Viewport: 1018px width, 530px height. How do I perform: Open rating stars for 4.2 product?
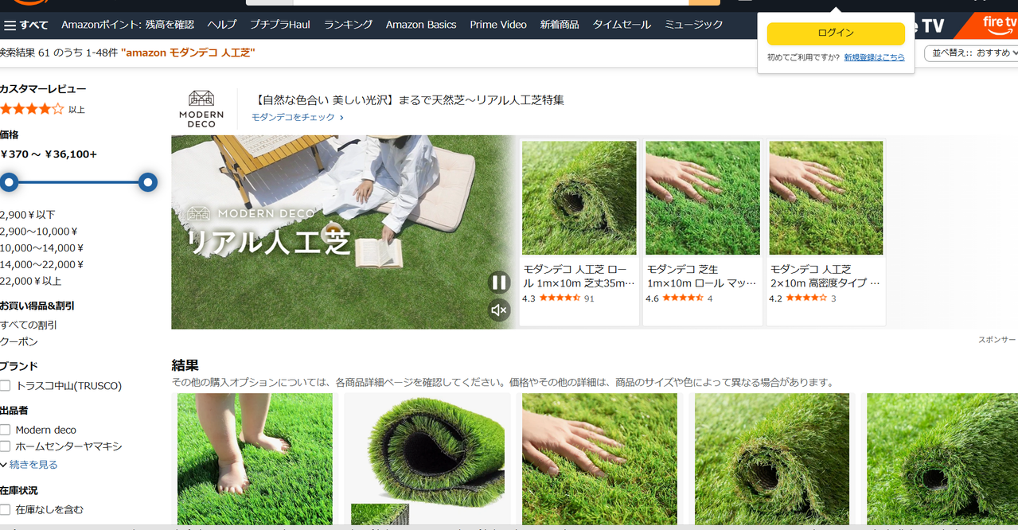[806, 298]
